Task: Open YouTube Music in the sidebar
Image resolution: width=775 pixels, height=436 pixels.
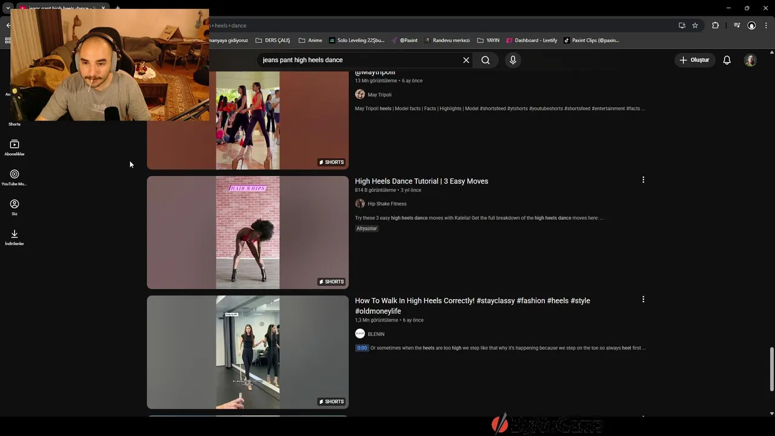Action: (15, 177)
